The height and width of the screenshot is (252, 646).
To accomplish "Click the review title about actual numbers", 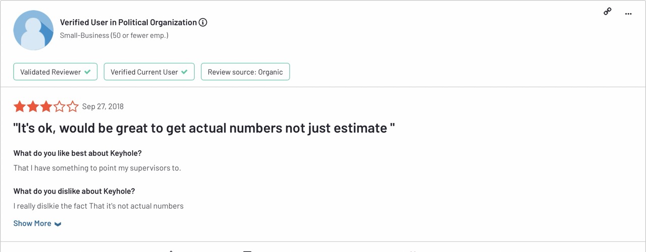I will [x=204, y=128].
